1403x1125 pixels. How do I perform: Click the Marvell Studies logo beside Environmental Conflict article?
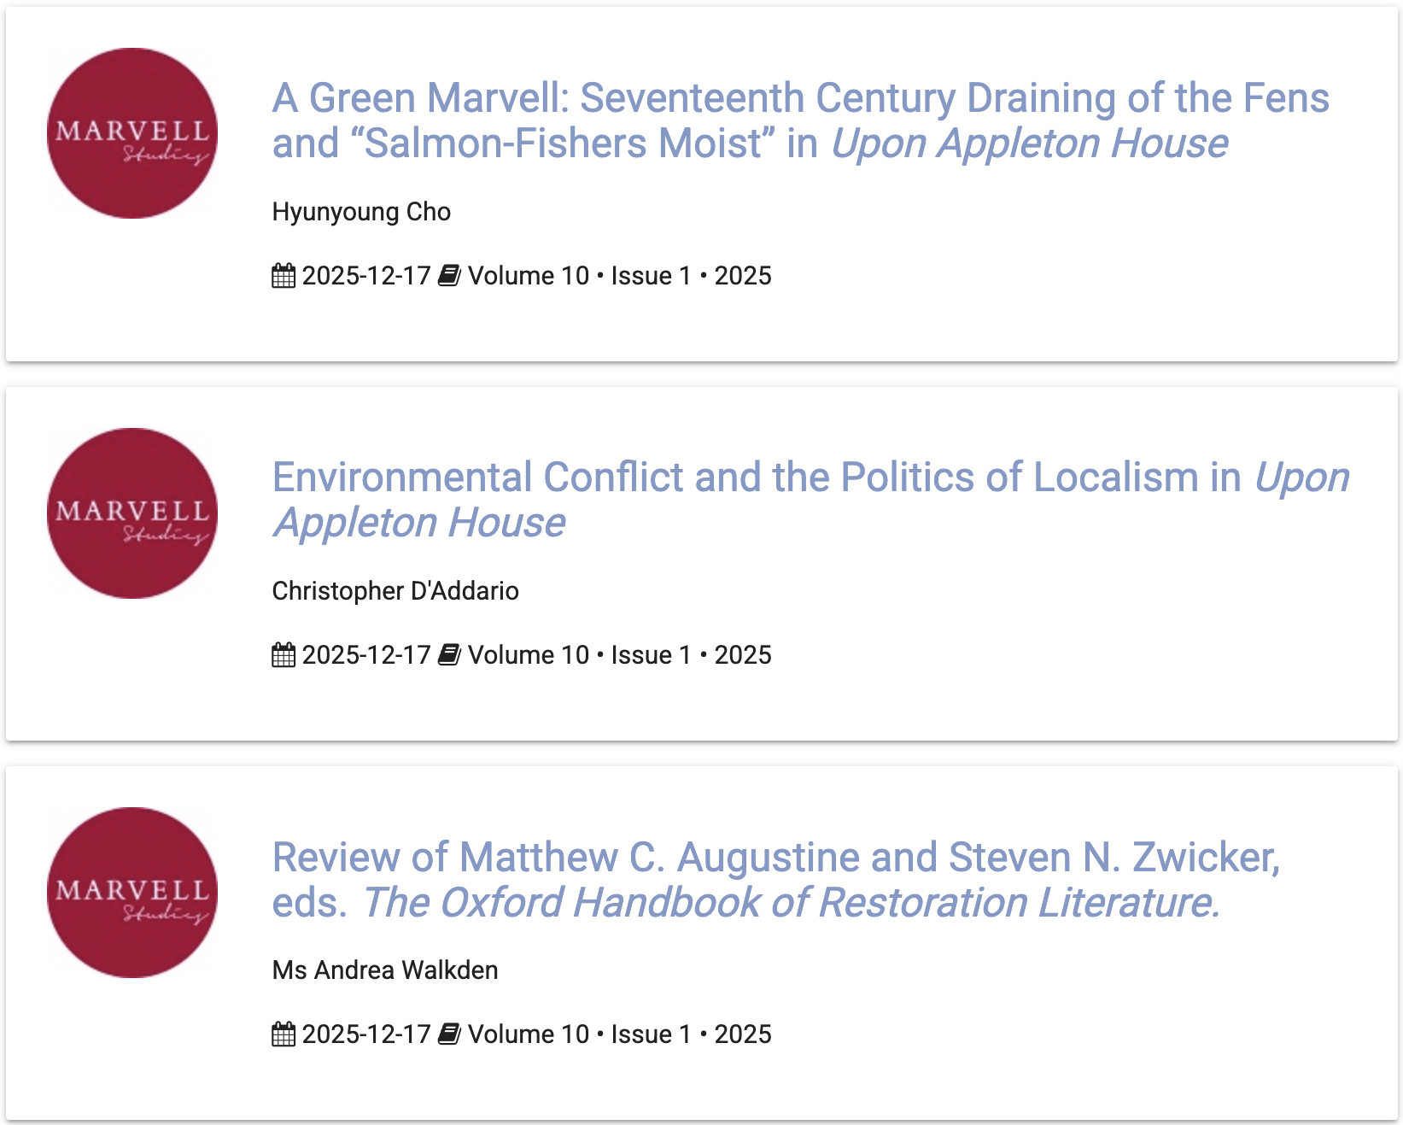(132, 513)
